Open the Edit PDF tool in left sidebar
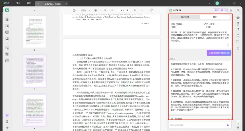Image resolution: width=245 pixels, height=131 pixels. (x=7, y=26)
